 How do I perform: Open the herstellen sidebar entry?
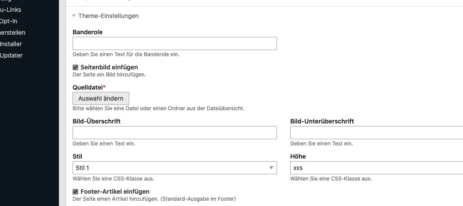click(x=13, y=33)
